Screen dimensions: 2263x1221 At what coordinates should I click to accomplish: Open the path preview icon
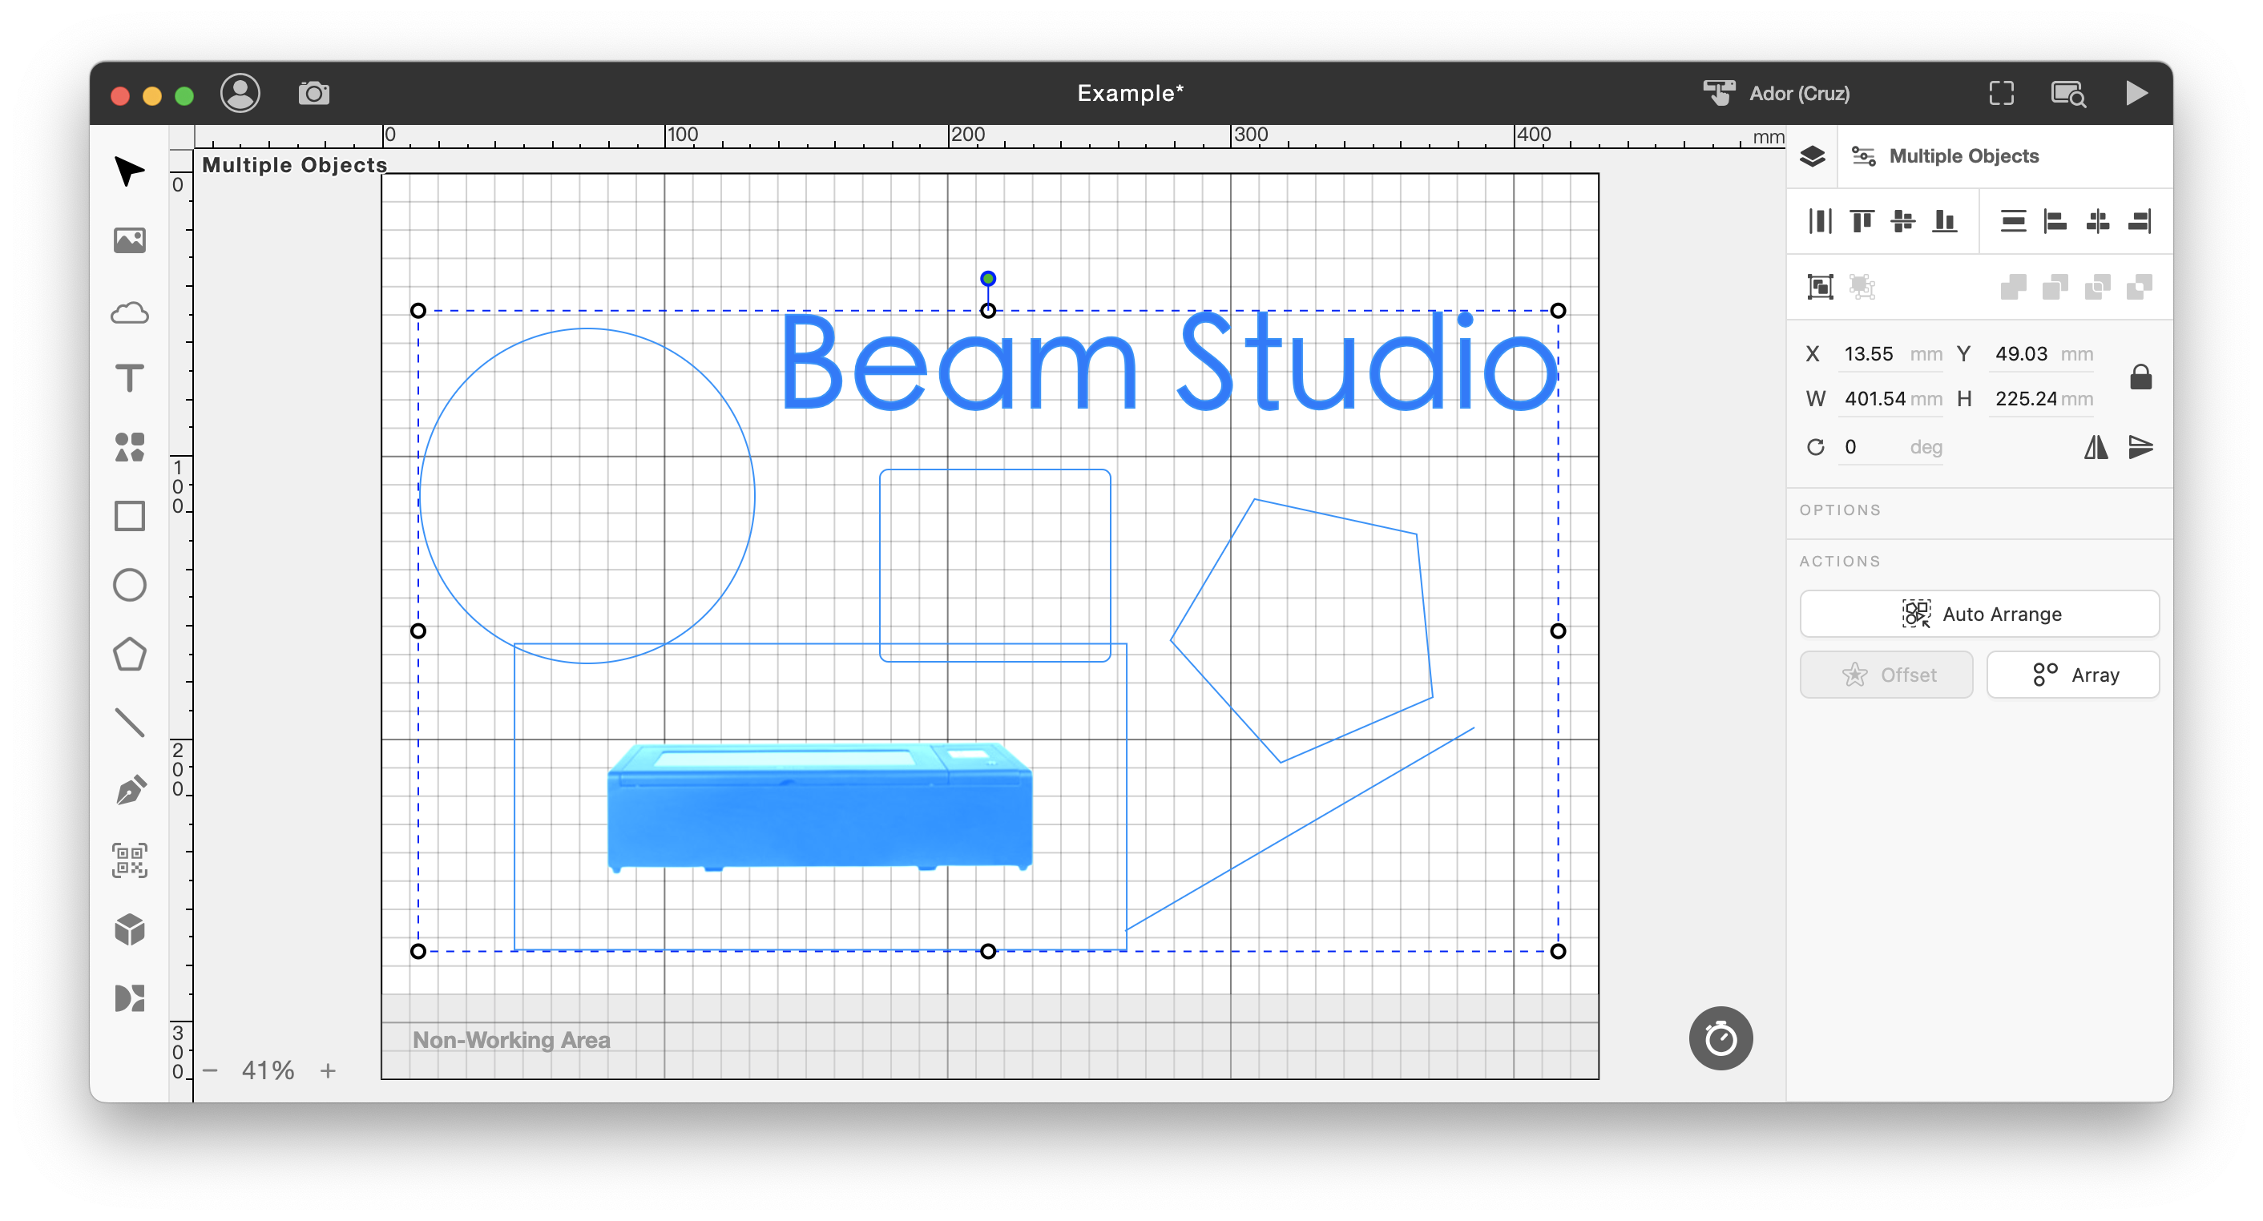click(2068, 92)
